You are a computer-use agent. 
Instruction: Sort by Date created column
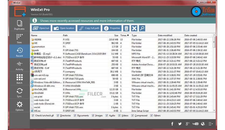[198, 35]
